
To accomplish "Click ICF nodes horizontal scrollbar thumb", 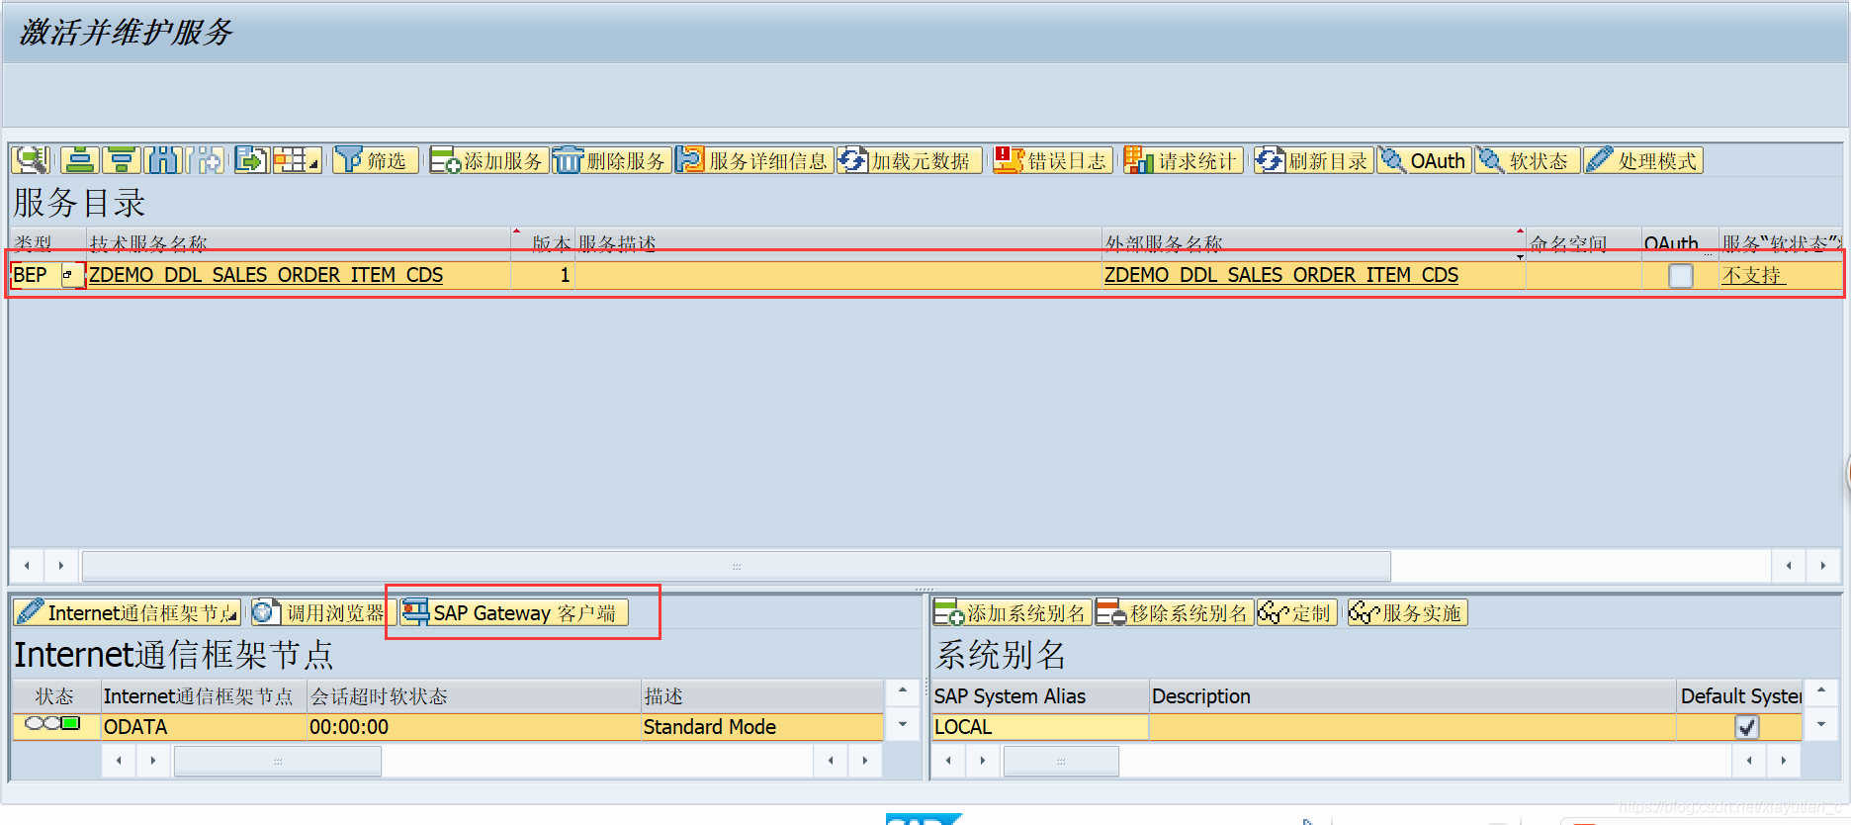I will tap(278, 761).
